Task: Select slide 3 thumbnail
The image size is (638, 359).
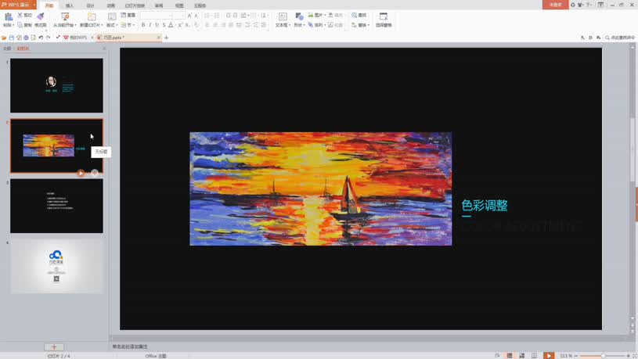Action: pos(56,206)
